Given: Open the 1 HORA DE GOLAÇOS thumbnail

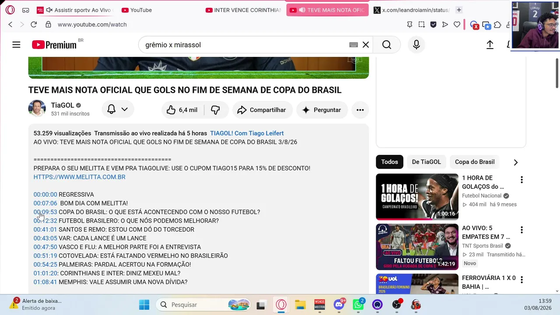Looking at the screenshot, I should (x=417, y=197).
